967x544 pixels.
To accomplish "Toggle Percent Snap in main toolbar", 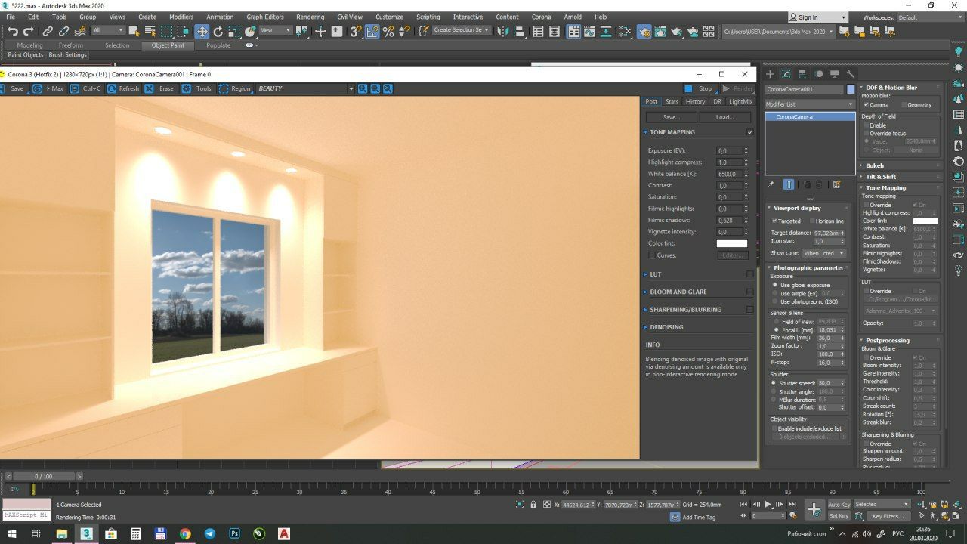I will coord(388,31).
